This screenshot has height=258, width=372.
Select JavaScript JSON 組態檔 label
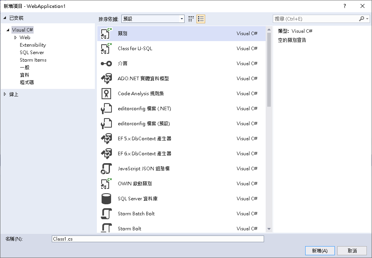click(x=144, y=169)
